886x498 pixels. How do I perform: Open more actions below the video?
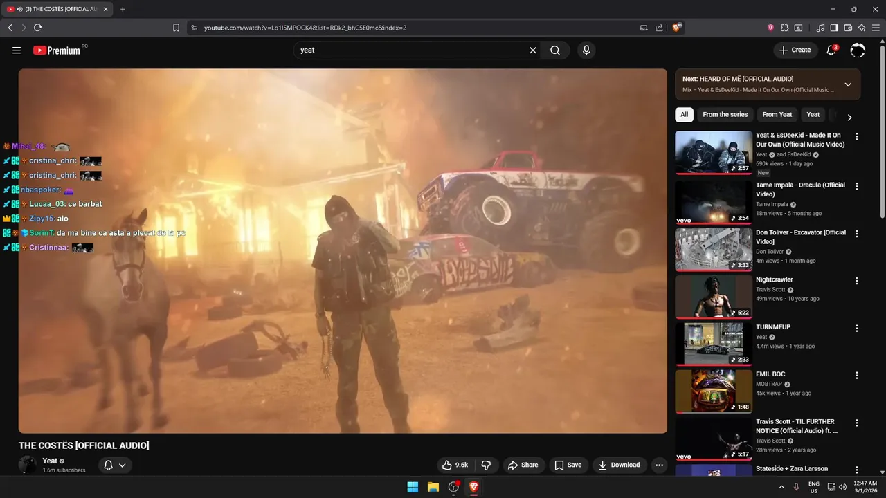659,465
